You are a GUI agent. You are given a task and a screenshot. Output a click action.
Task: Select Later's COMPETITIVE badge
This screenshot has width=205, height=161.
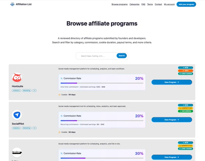(185, 146)
